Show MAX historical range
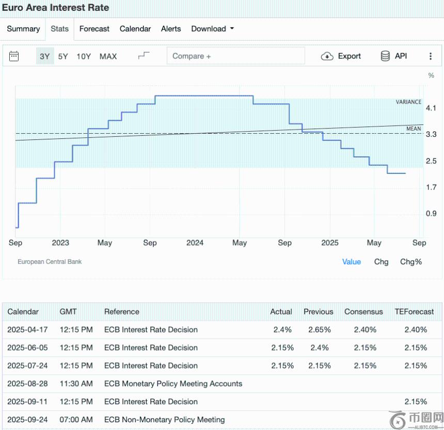The width and height of the screenshot is (444, 430). [x=108, y=56]
